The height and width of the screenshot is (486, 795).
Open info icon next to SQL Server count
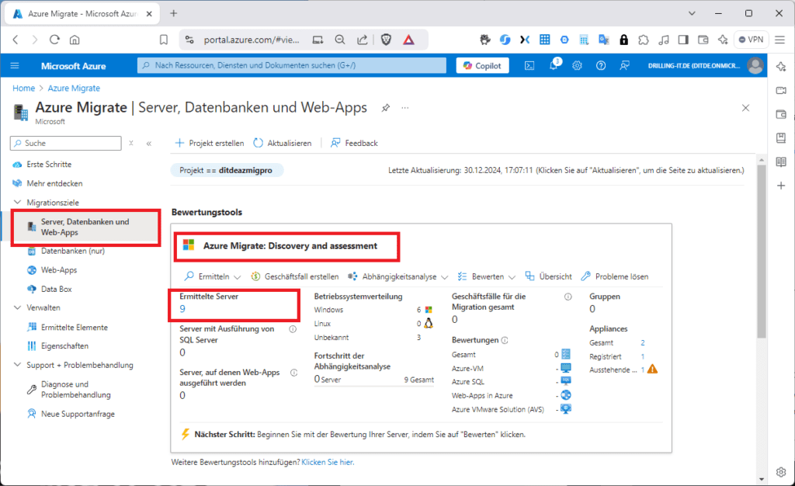(293, 329)
